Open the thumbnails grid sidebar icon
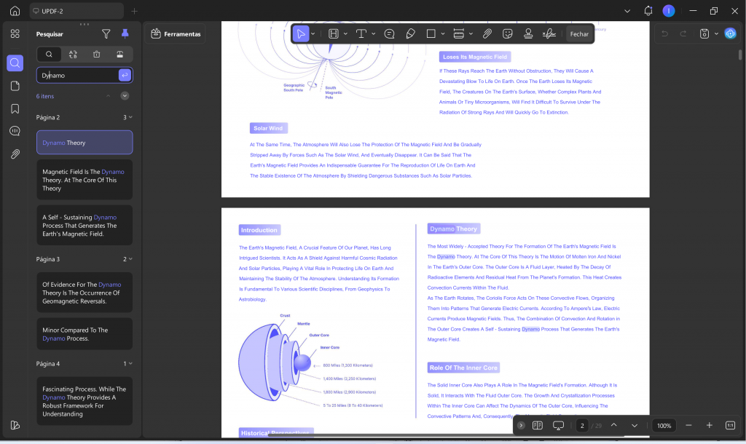This screenshot has height=444, width=746. [15, 33]
